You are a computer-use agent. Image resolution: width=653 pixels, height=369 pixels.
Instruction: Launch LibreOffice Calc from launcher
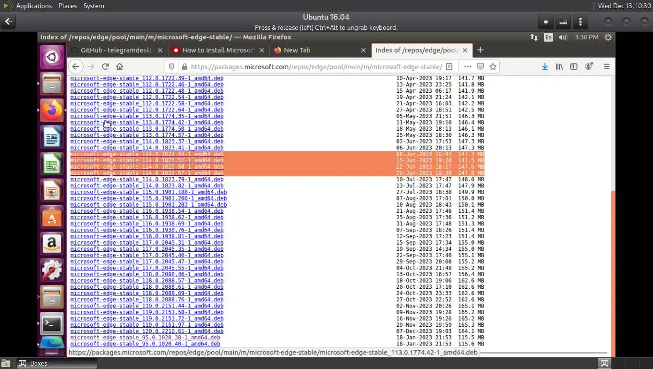coord(52,164)
